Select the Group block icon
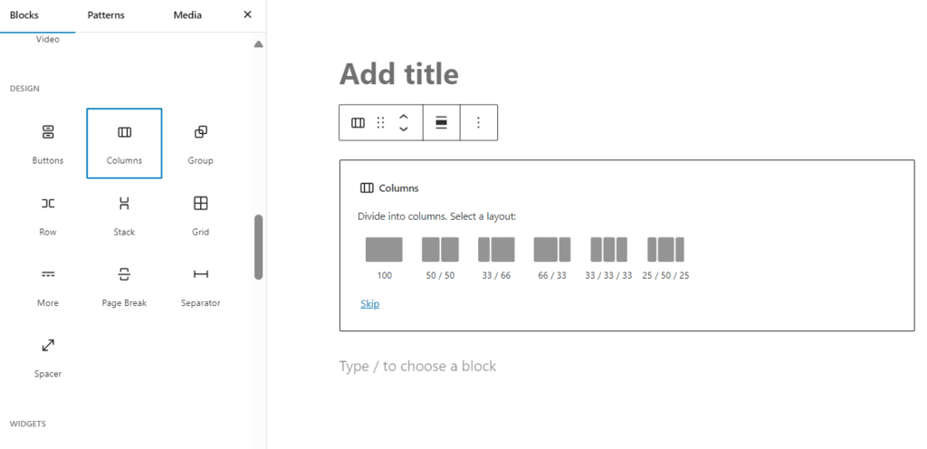Screen dimensions: 927x449 200,132
